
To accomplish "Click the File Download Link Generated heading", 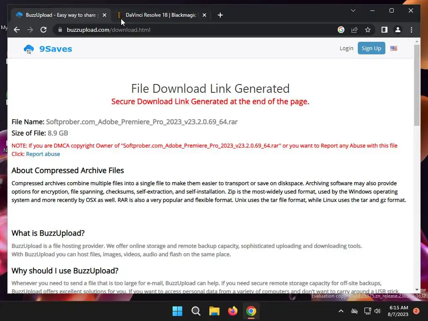I will tap(210, 89).
